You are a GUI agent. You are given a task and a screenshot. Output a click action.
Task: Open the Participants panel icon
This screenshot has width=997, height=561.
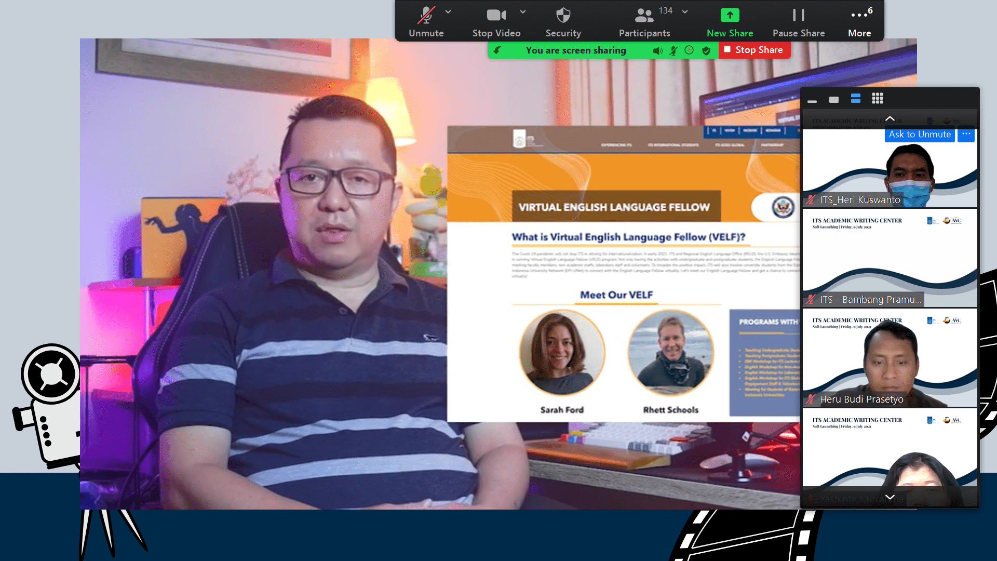pyautogui.click(x=644, y=16)
